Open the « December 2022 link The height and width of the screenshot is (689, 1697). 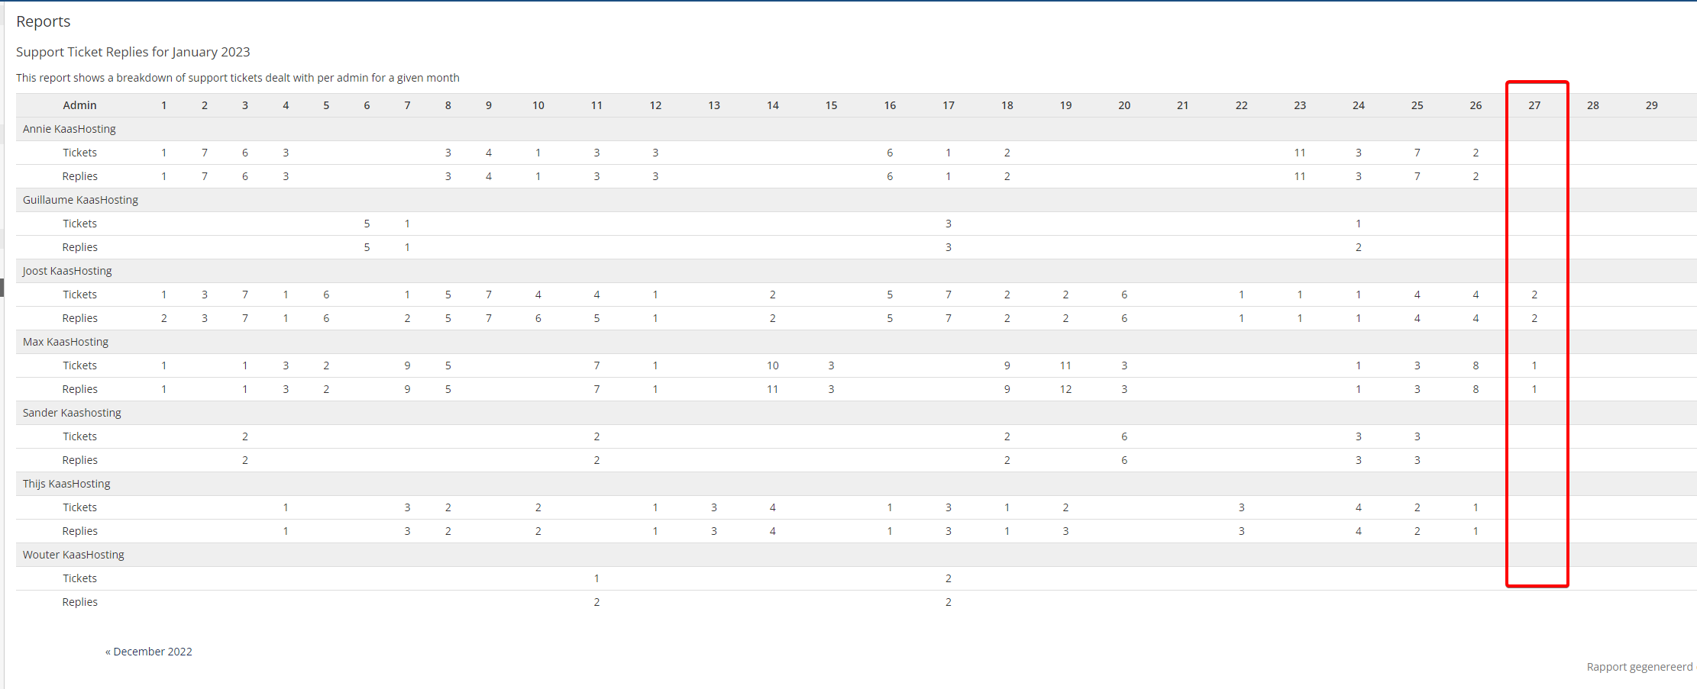pos(149,652)
